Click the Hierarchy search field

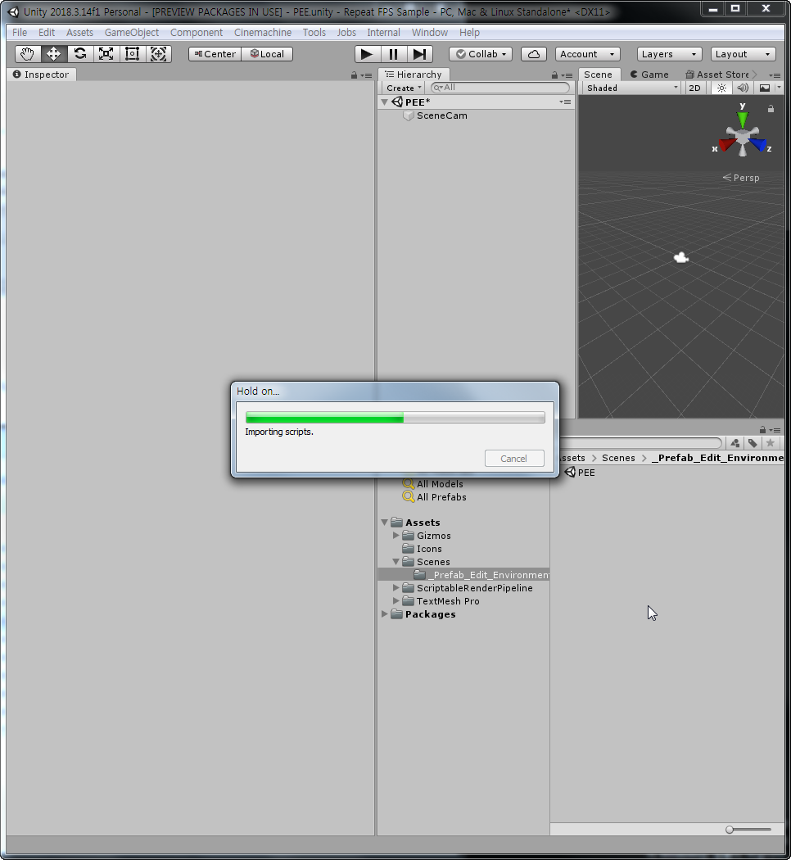(500, 87)
